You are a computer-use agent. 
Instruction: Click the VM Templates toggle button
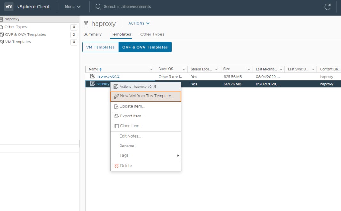[x=100, y=47]
